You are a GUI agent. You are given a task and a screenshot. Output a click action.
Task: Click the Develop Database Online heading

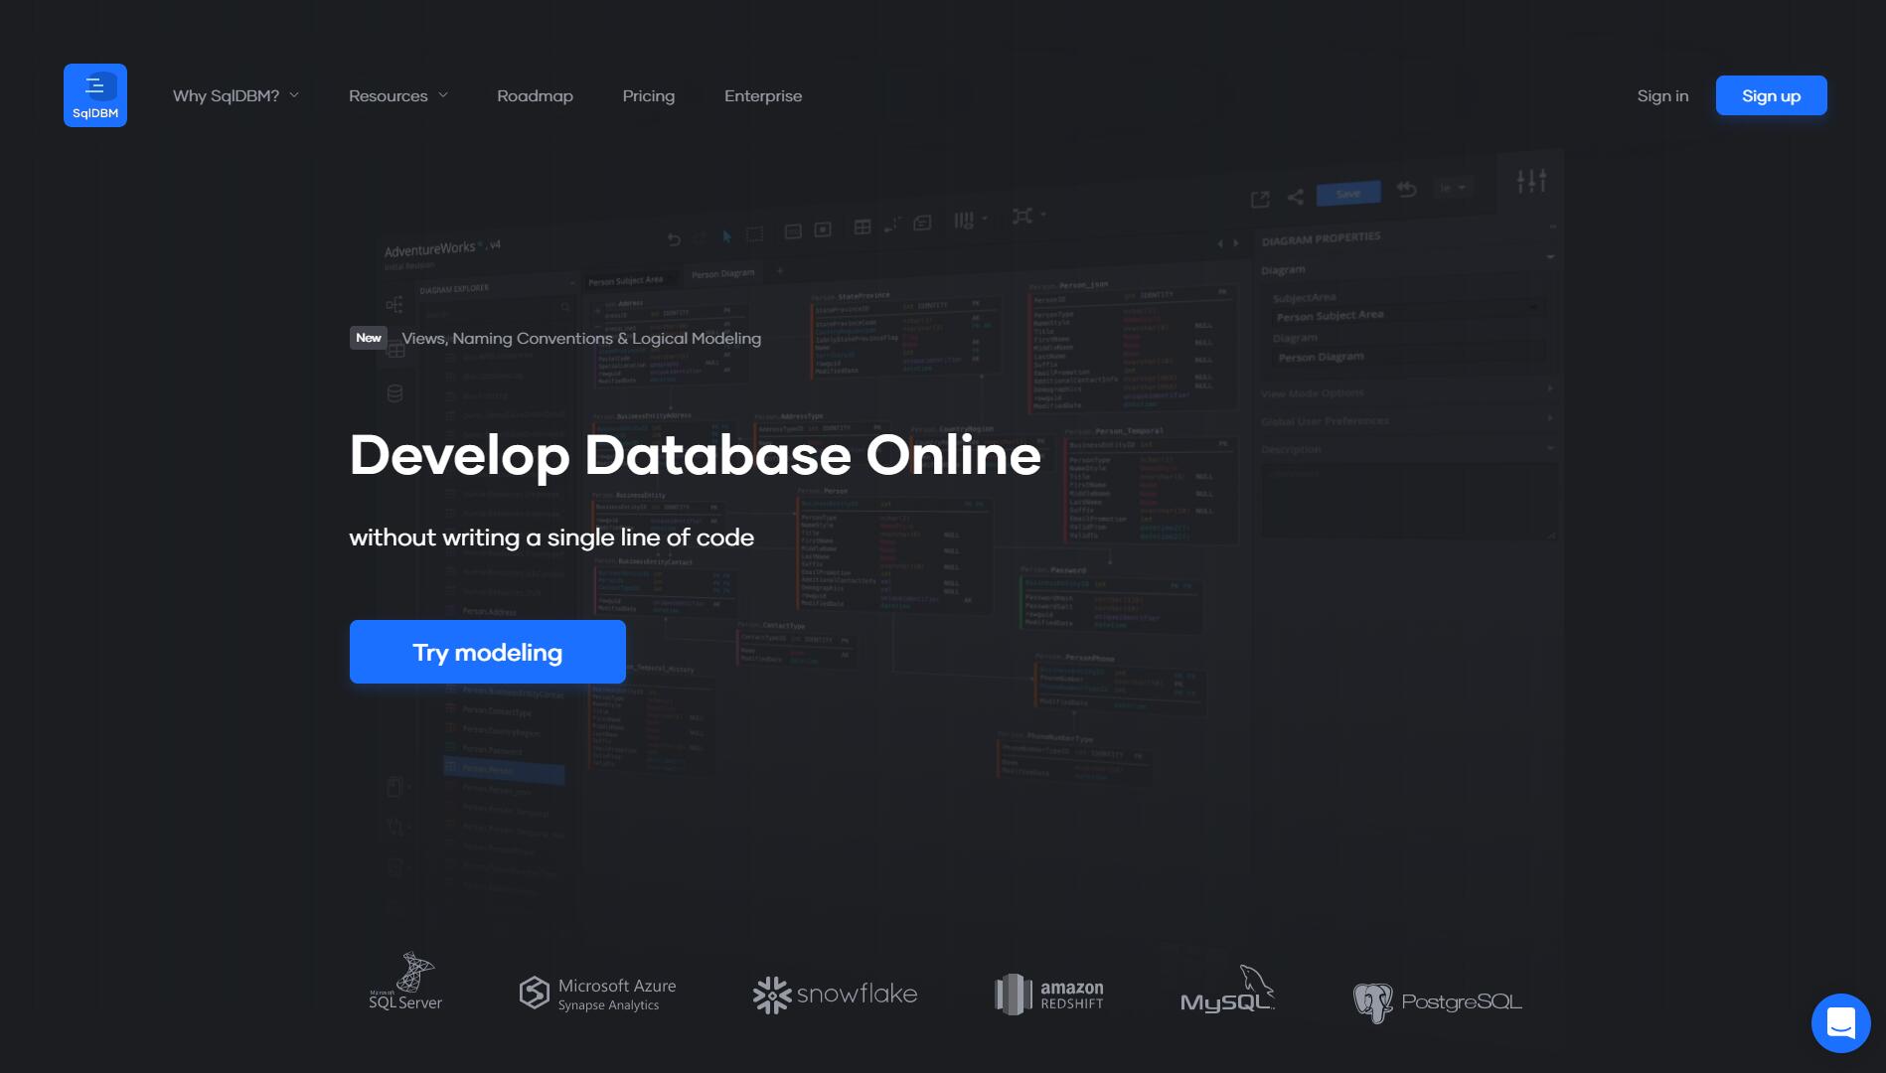click(695, 455)
